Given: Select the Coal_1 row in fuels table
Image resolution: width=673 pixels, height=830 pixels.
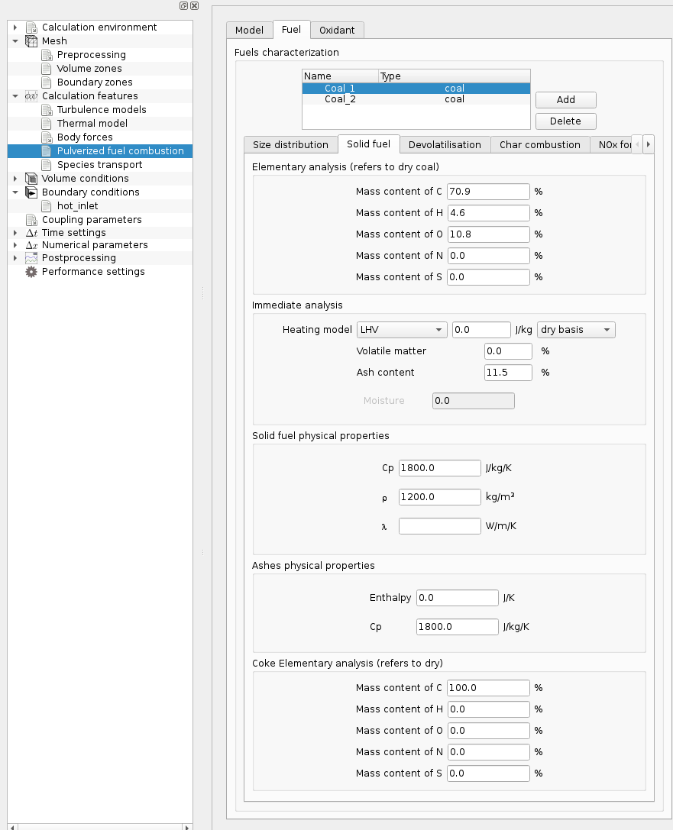Looking at the screenshot, I should click(x=416, y=89).
